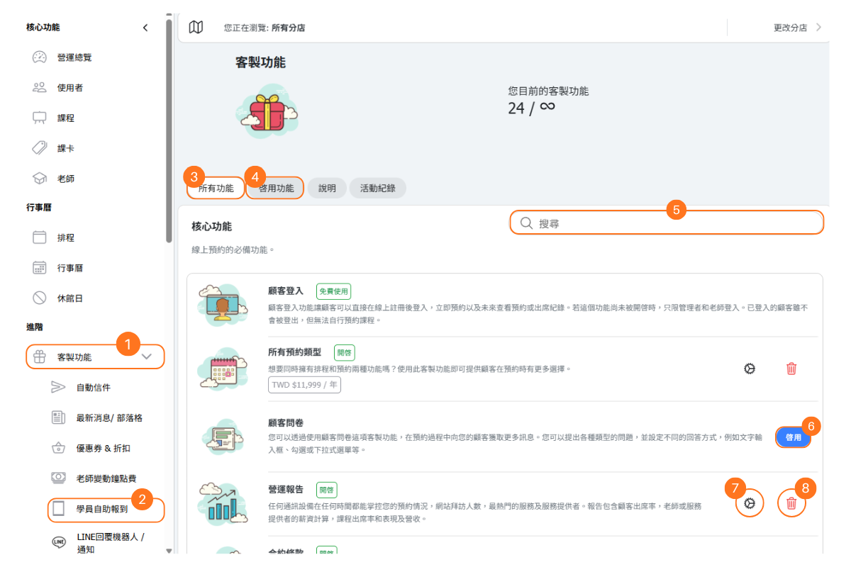Delete 營運報告 with trash icon

791,504
